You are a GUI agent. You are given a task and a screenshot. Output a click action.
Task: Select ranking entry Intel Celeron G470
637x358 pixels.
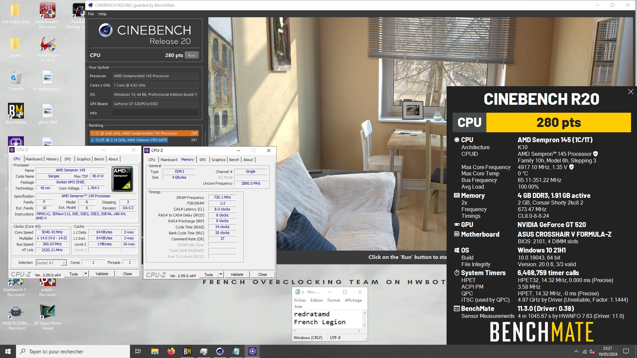click(144, 140)
